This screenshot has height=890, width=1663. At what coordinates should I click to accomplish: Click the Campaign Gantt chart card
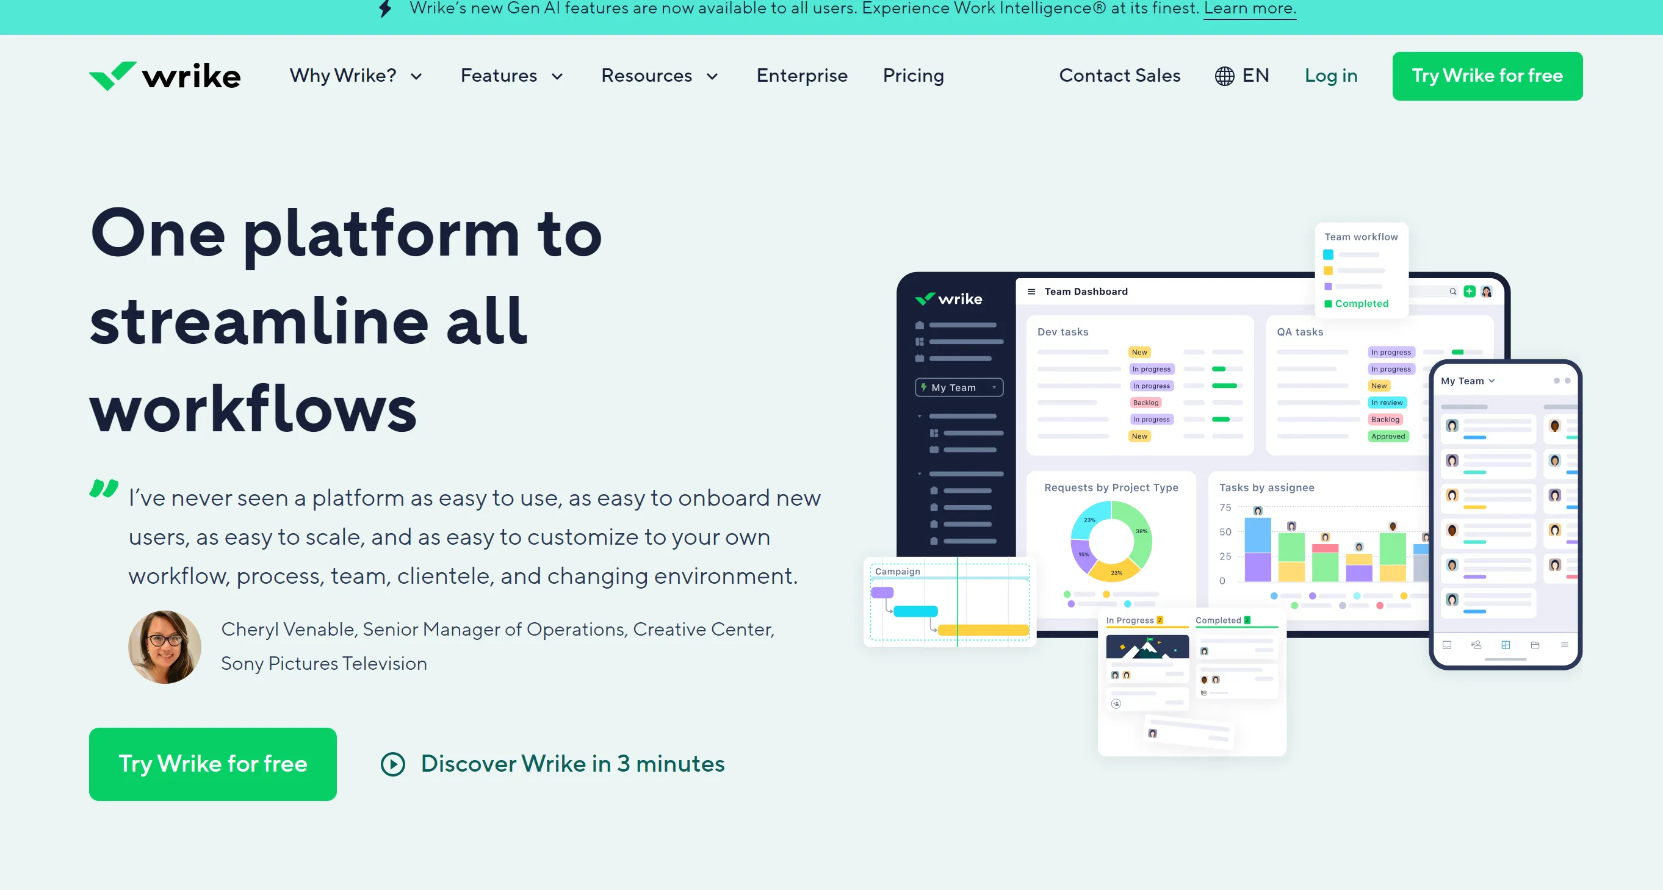[x=950, y=603]
